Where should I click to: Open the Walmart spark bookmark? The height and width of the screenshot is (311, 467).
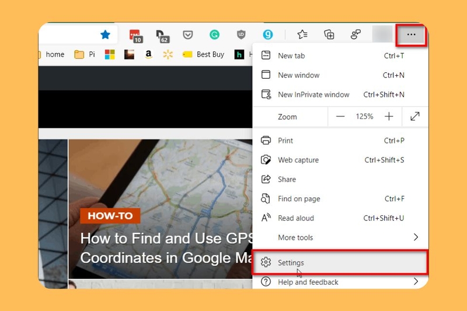coord(168,54)
